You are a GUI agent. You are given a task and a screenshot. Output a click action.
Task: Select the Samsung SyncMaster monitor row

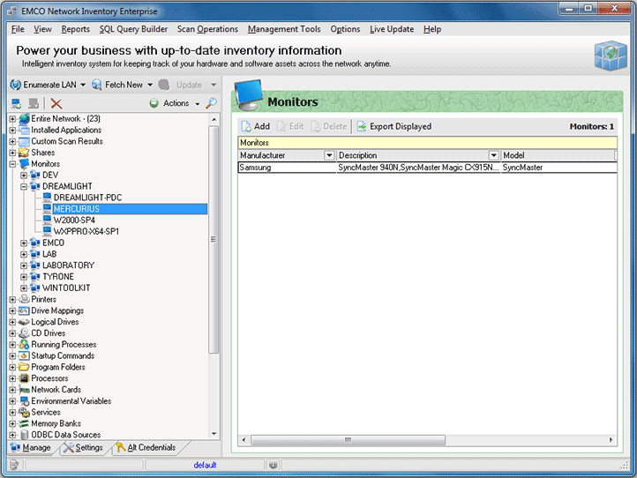point(371,168)
